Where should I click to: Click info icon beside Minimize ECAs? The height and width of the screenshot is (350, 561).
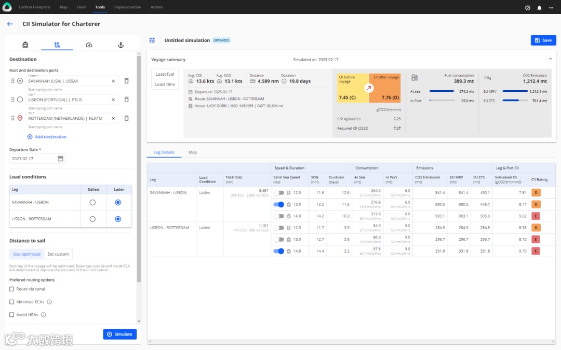point(49,302)
